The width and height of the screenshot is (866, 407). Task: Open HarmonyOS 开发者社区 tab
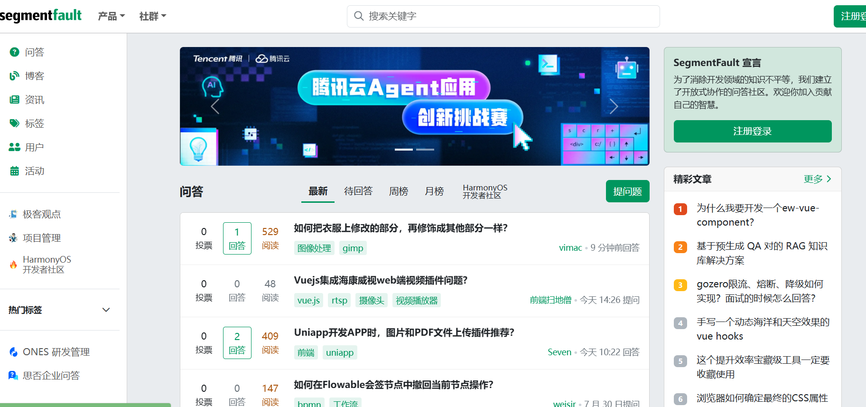click(x=485, y=191)
